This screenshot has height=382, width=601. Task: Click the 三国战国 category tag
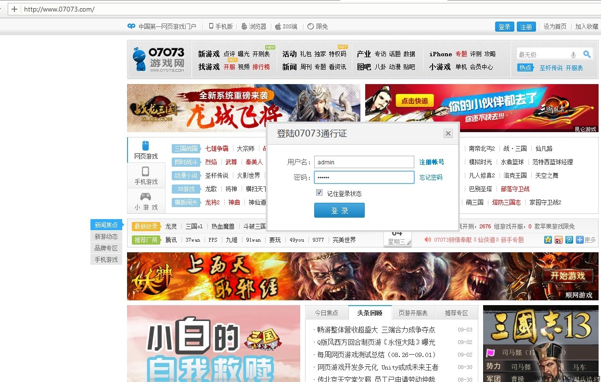click(186, 148)
